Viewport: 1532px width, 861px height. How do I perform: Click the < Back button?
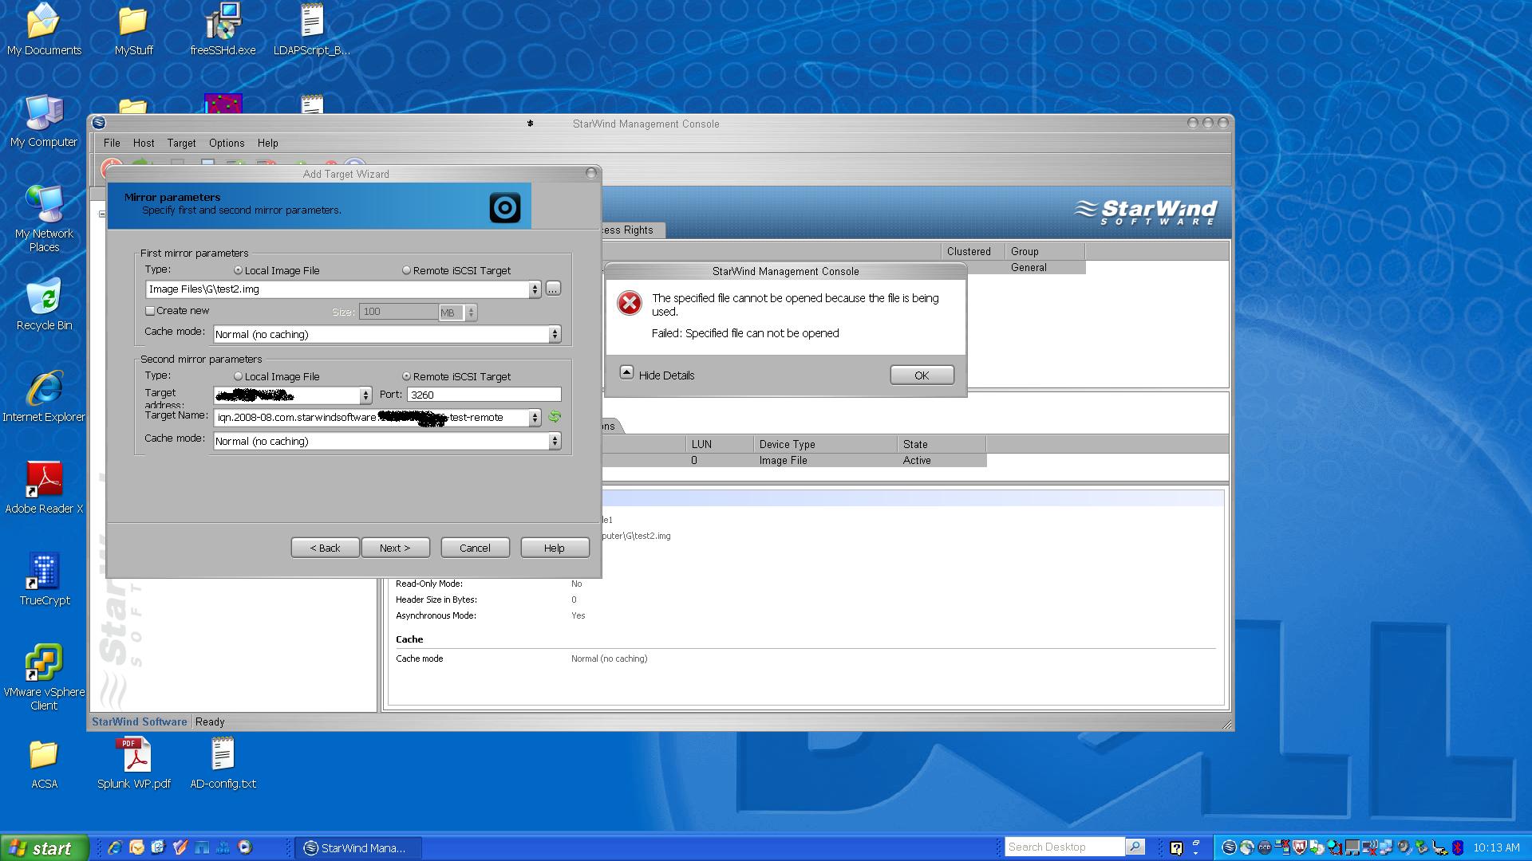(x=325, y=548)
